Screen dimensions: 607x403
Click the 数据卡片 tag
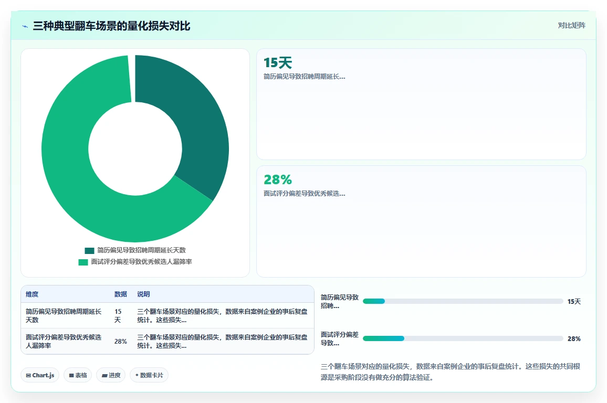click(149, 375)
